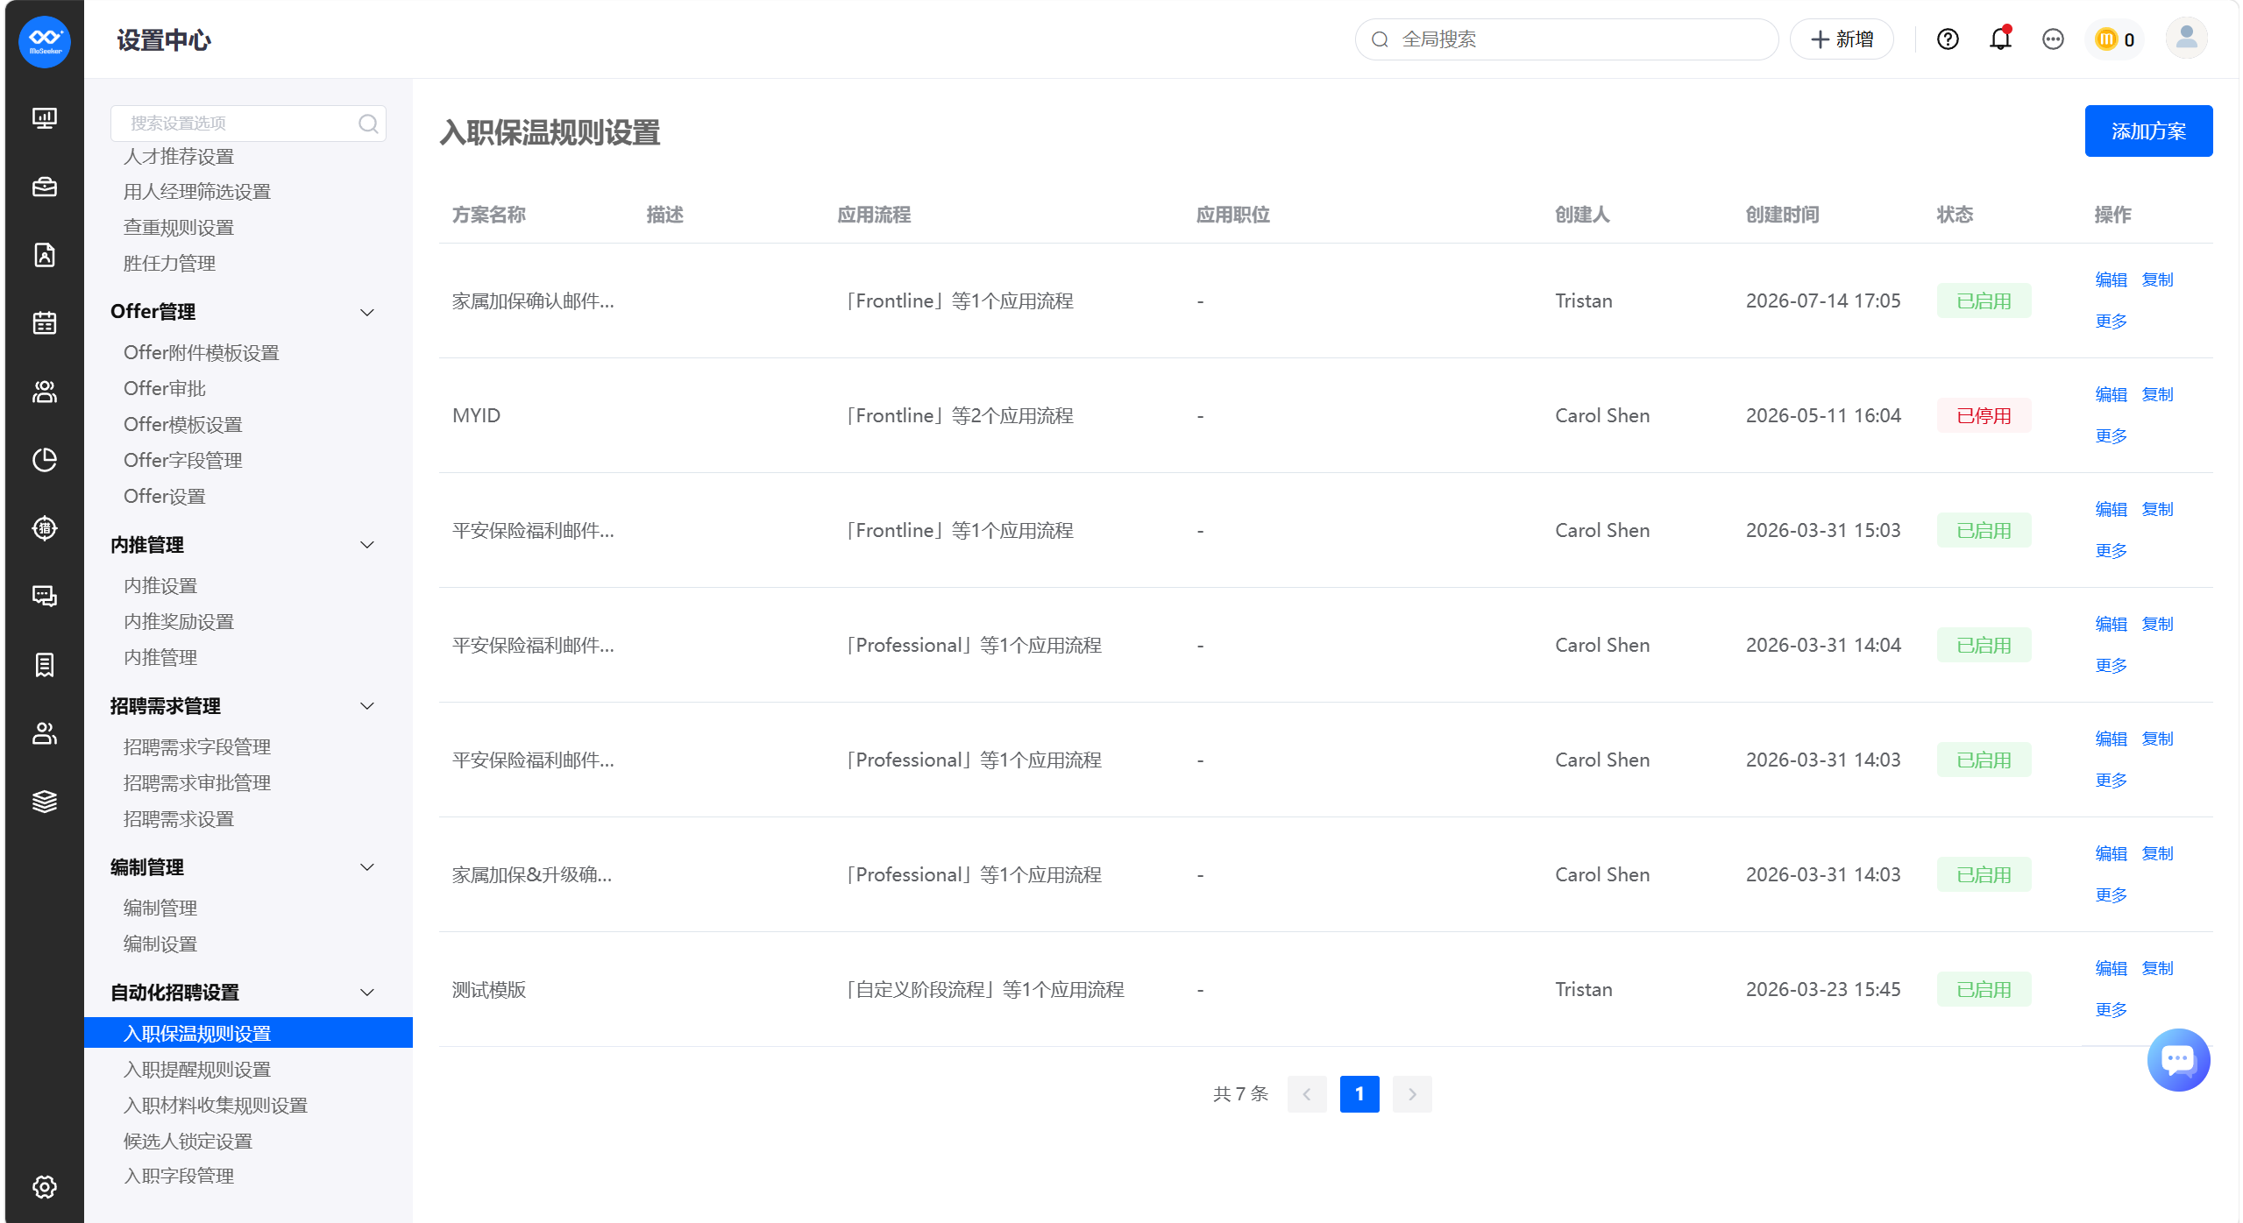Open 人才推荐设置 menu item

(x=179, y=157)
